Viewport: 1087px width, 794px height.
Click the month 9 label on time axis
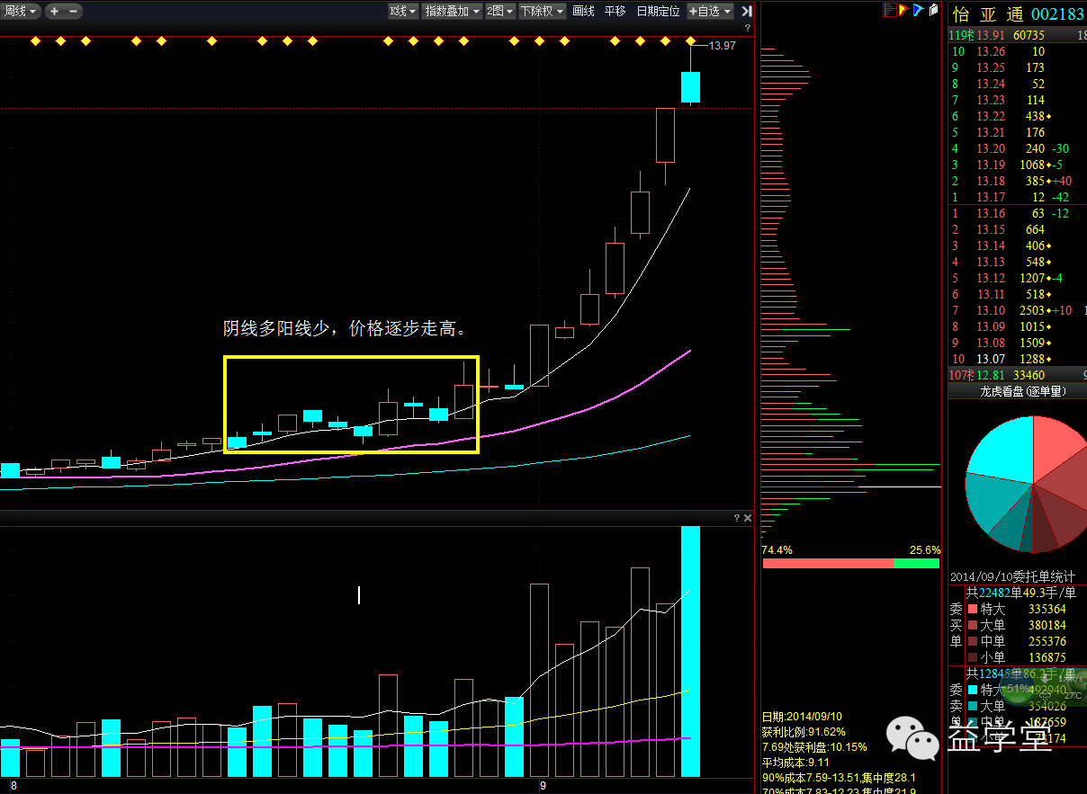543,786
